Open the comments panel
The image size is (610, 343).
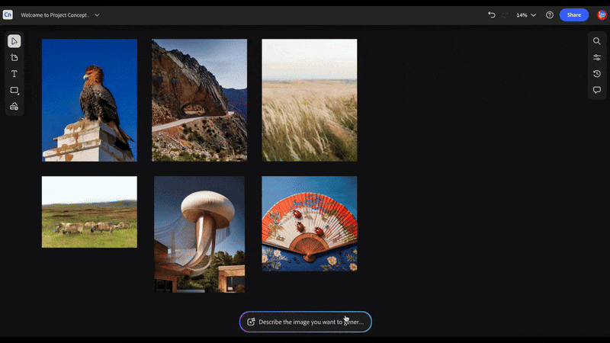coord(597,90)
